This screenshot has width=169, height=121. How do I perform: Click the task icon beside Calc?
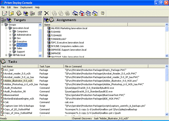coord(3,102)
